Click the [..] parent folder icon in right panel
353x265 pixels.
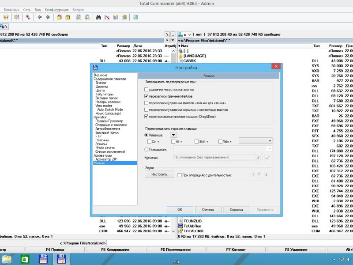coord(180,51)
